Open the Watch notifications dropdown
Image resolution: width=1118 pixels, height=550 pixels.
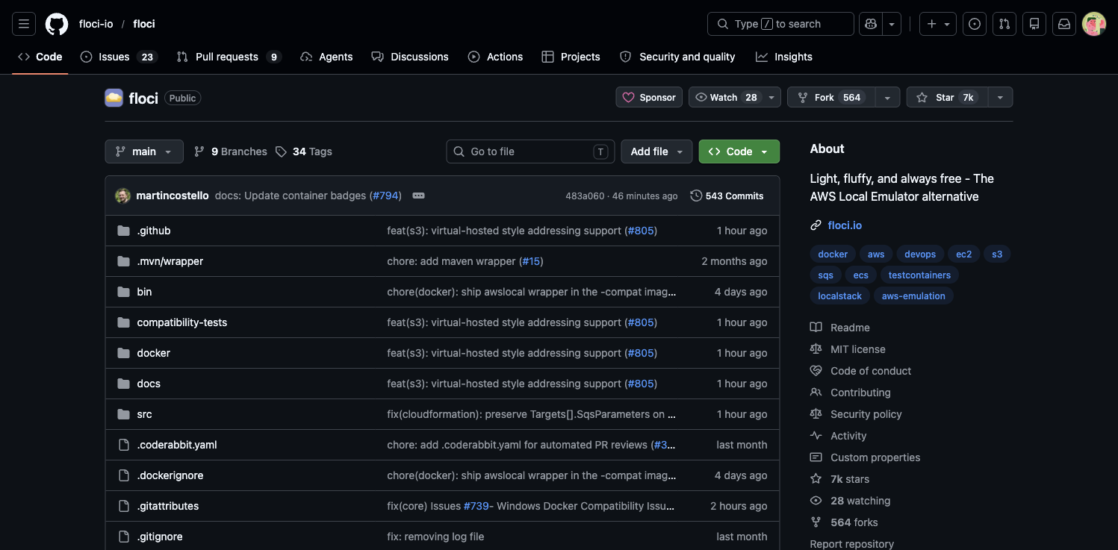coord(735,98)
